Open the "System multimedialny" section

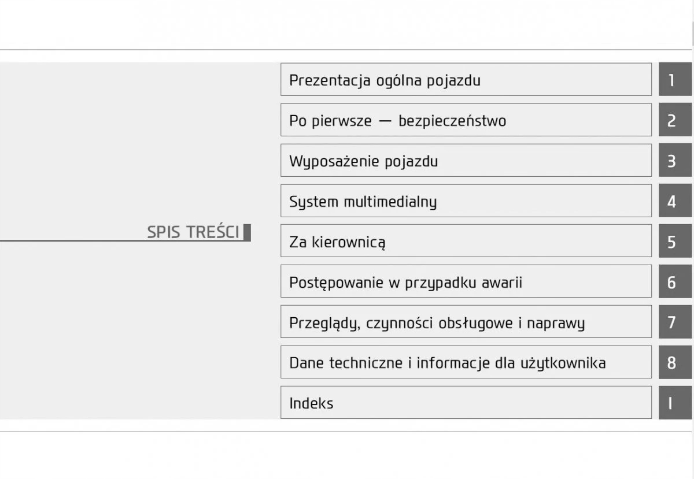pos(466,201)
